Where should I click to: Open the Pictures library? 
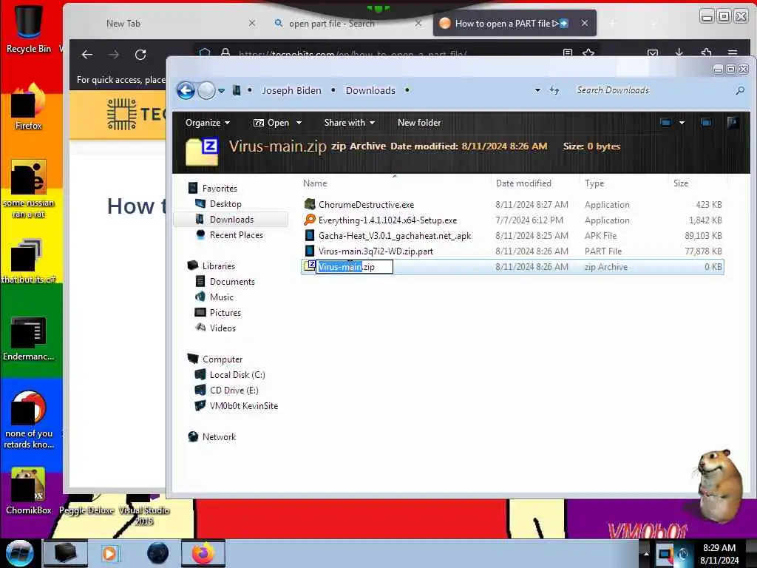225,313
